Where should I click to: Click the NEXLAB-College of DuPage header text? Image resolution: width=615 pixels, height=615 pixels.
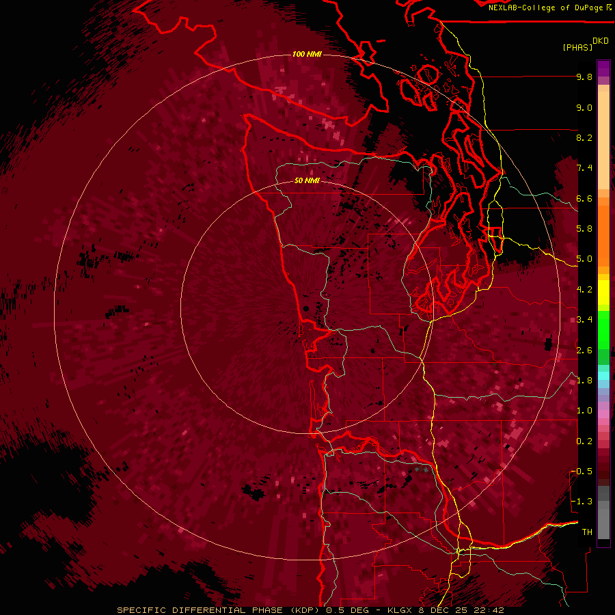pyautogui.click(x=547, y=8)
